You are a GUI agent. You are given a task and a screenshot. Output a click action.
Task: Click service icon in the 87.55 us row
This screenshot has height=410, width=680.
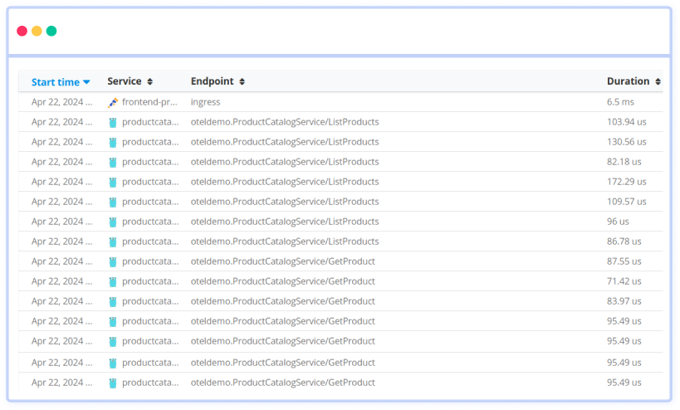tap(113, 261)
